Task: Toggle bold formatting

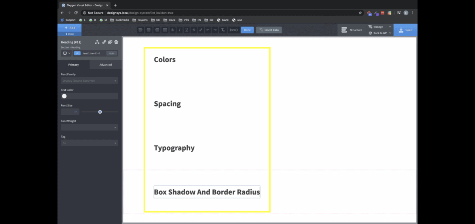Action: click(172, 30)
